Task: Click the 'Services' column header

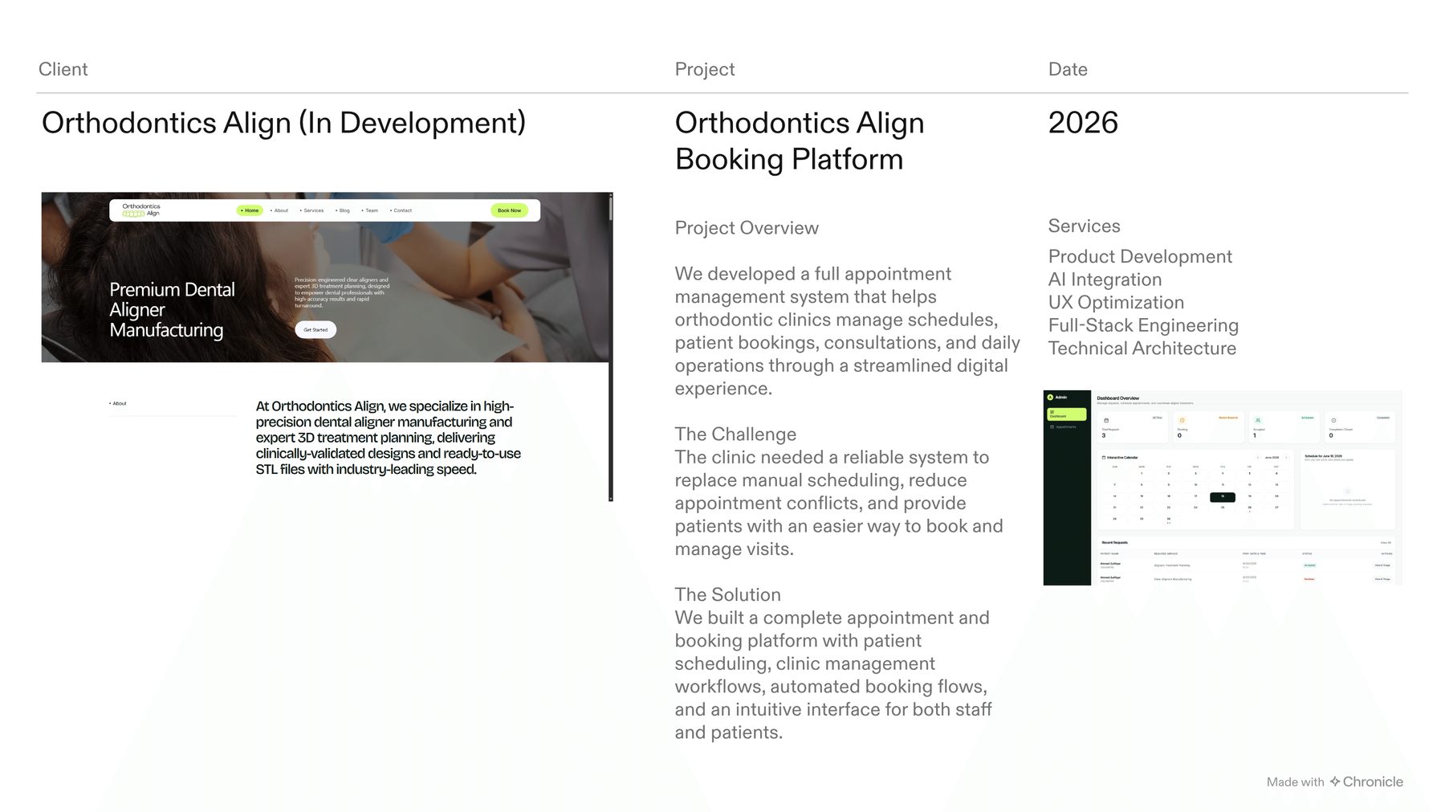Action: (1084, 226)
